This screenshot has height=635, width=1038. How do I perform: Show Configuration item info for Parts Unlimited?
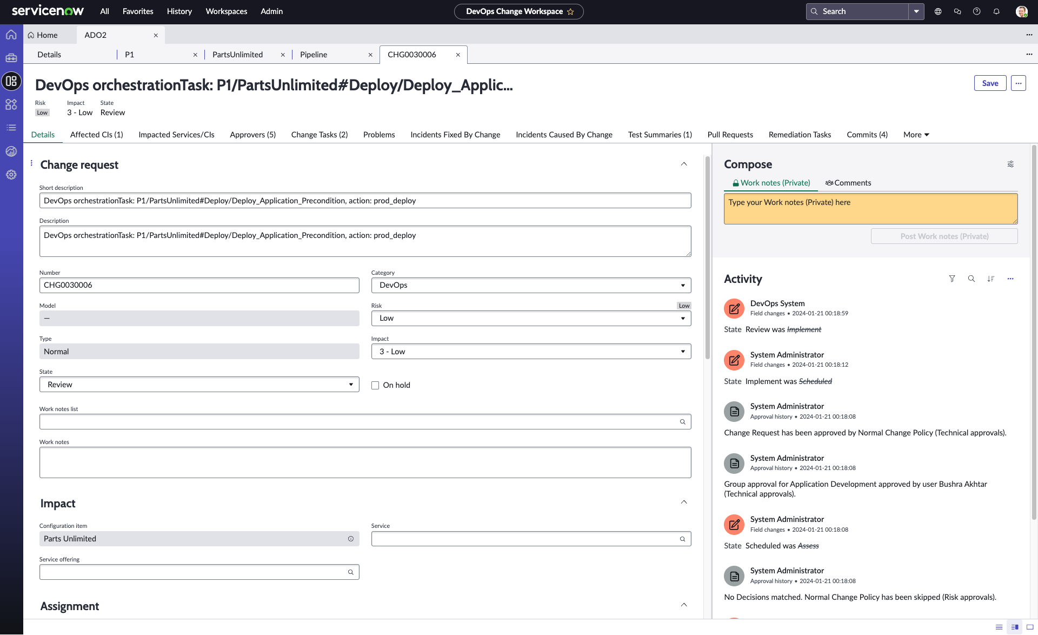tap(351, 539)
